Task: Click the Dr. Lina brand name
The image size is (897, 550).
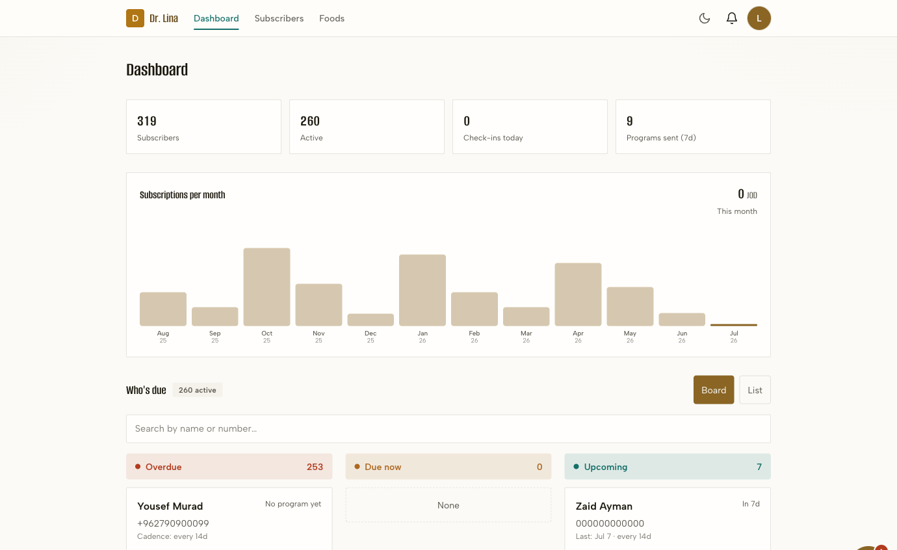Action: (164, 18)
